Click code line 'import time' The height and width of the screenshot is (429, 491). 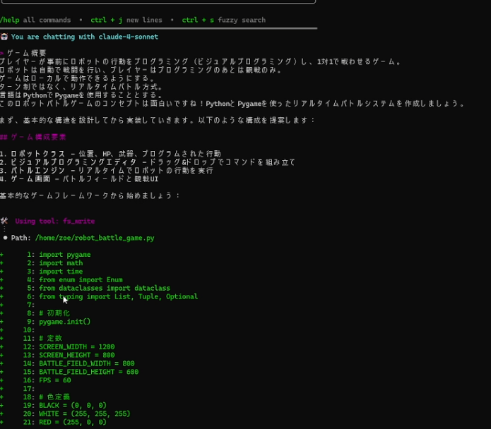[61, 272]
